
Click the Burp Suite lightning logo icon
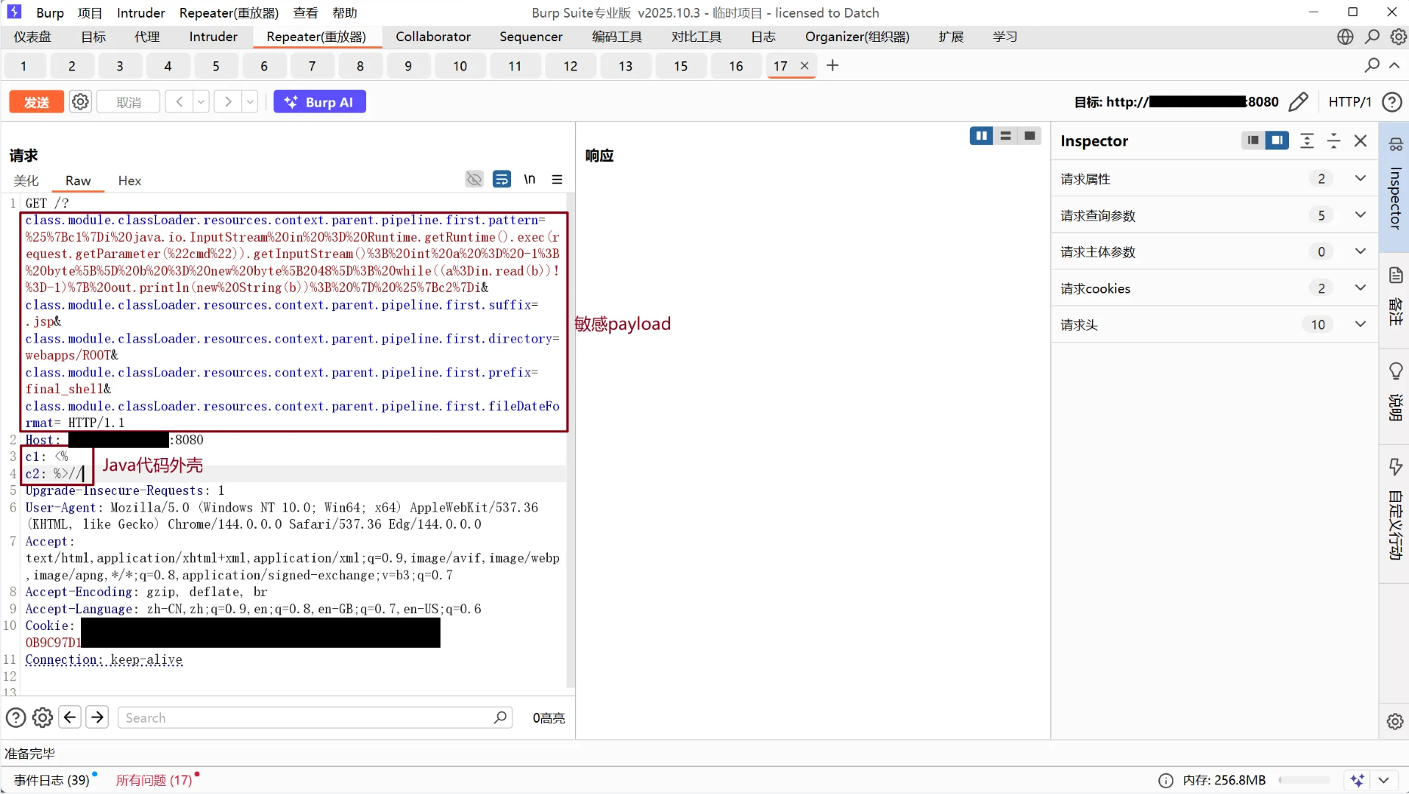tap(14, 12)
